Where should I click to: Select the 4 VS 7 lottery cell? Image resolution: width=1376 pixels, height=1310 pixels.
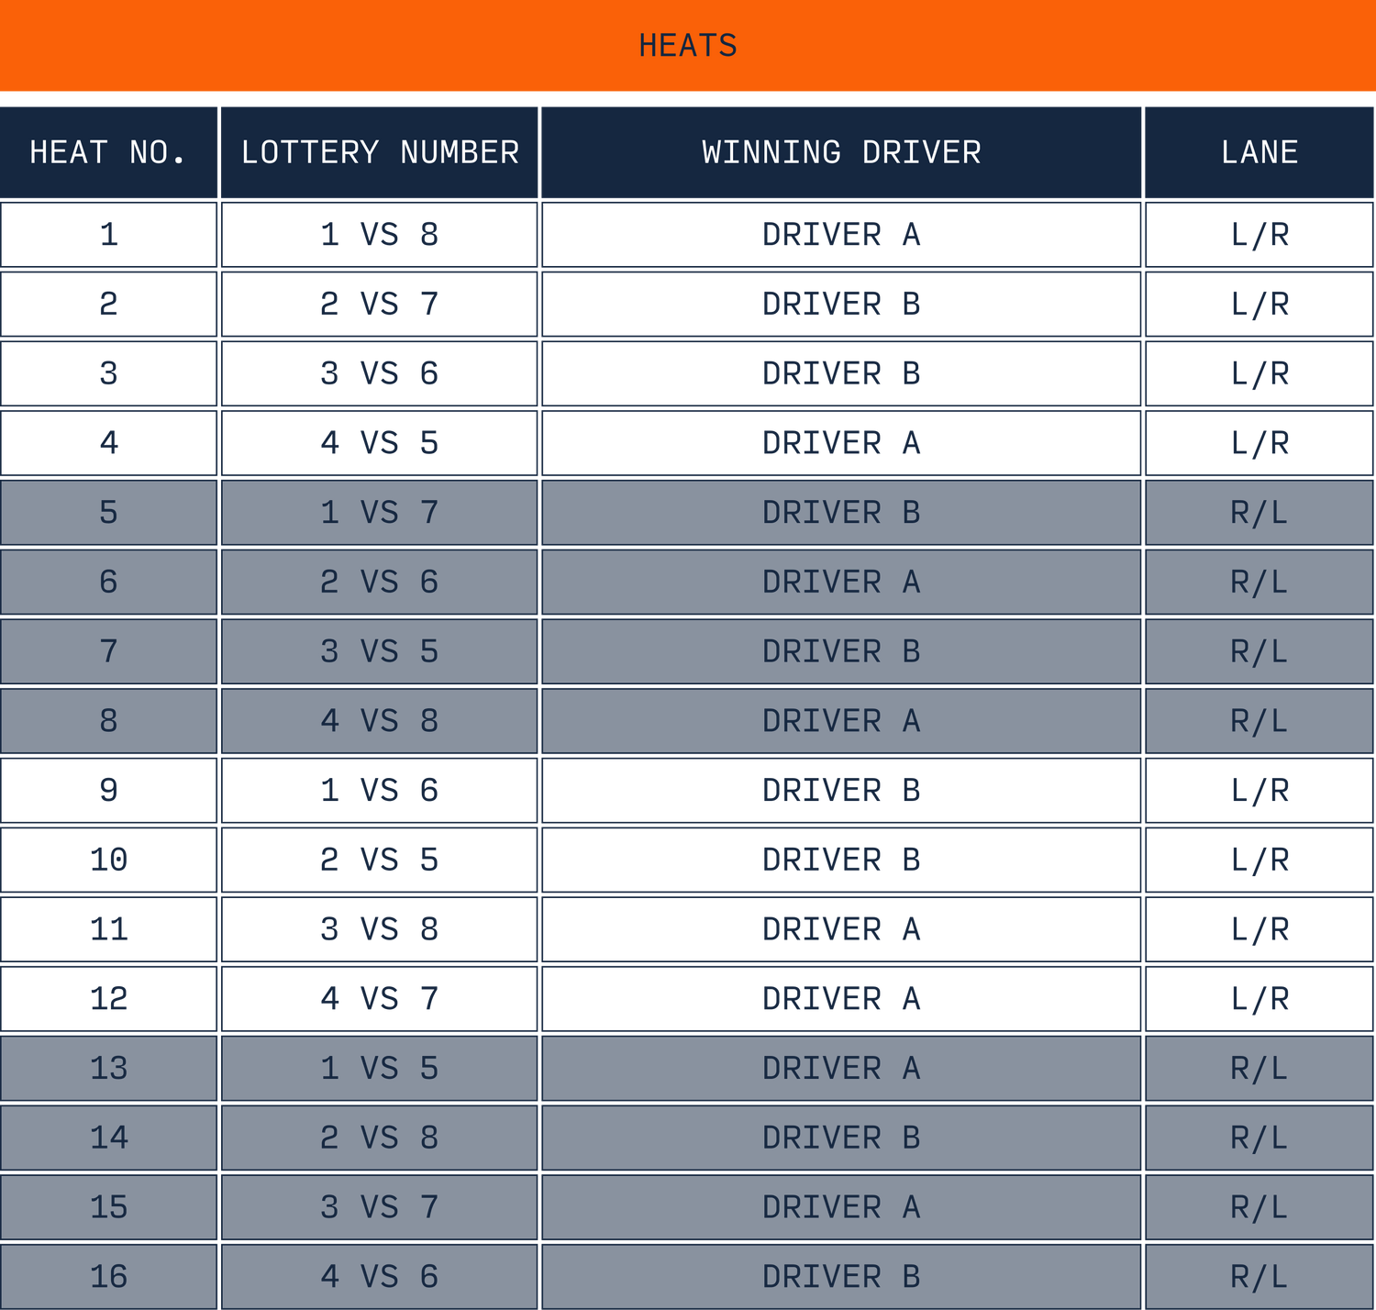click(379, 999)
